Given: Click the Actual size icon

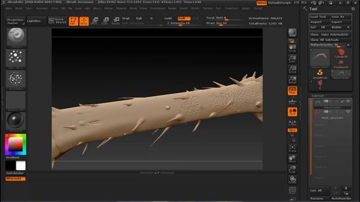Looking at the screenshot, I should pyautogui.click(x=292, y=70).
